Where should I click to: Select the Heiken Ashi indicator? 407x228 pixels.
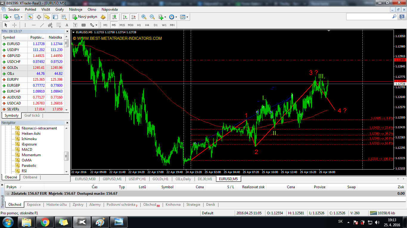(x=31, y=134)
